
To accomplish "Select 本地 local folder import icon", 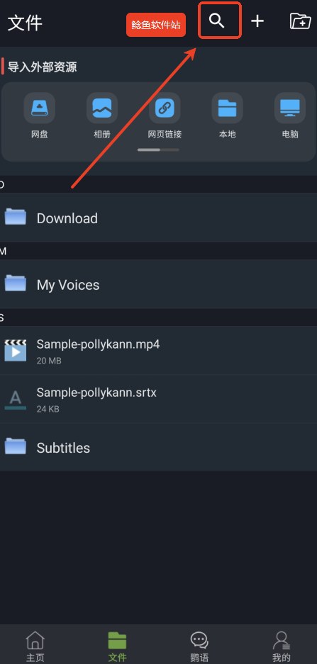I will (227, 108).
